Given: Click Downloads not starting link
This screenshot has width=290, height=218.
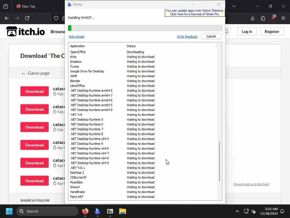Looking at the screenshot, I should (251, 184).
